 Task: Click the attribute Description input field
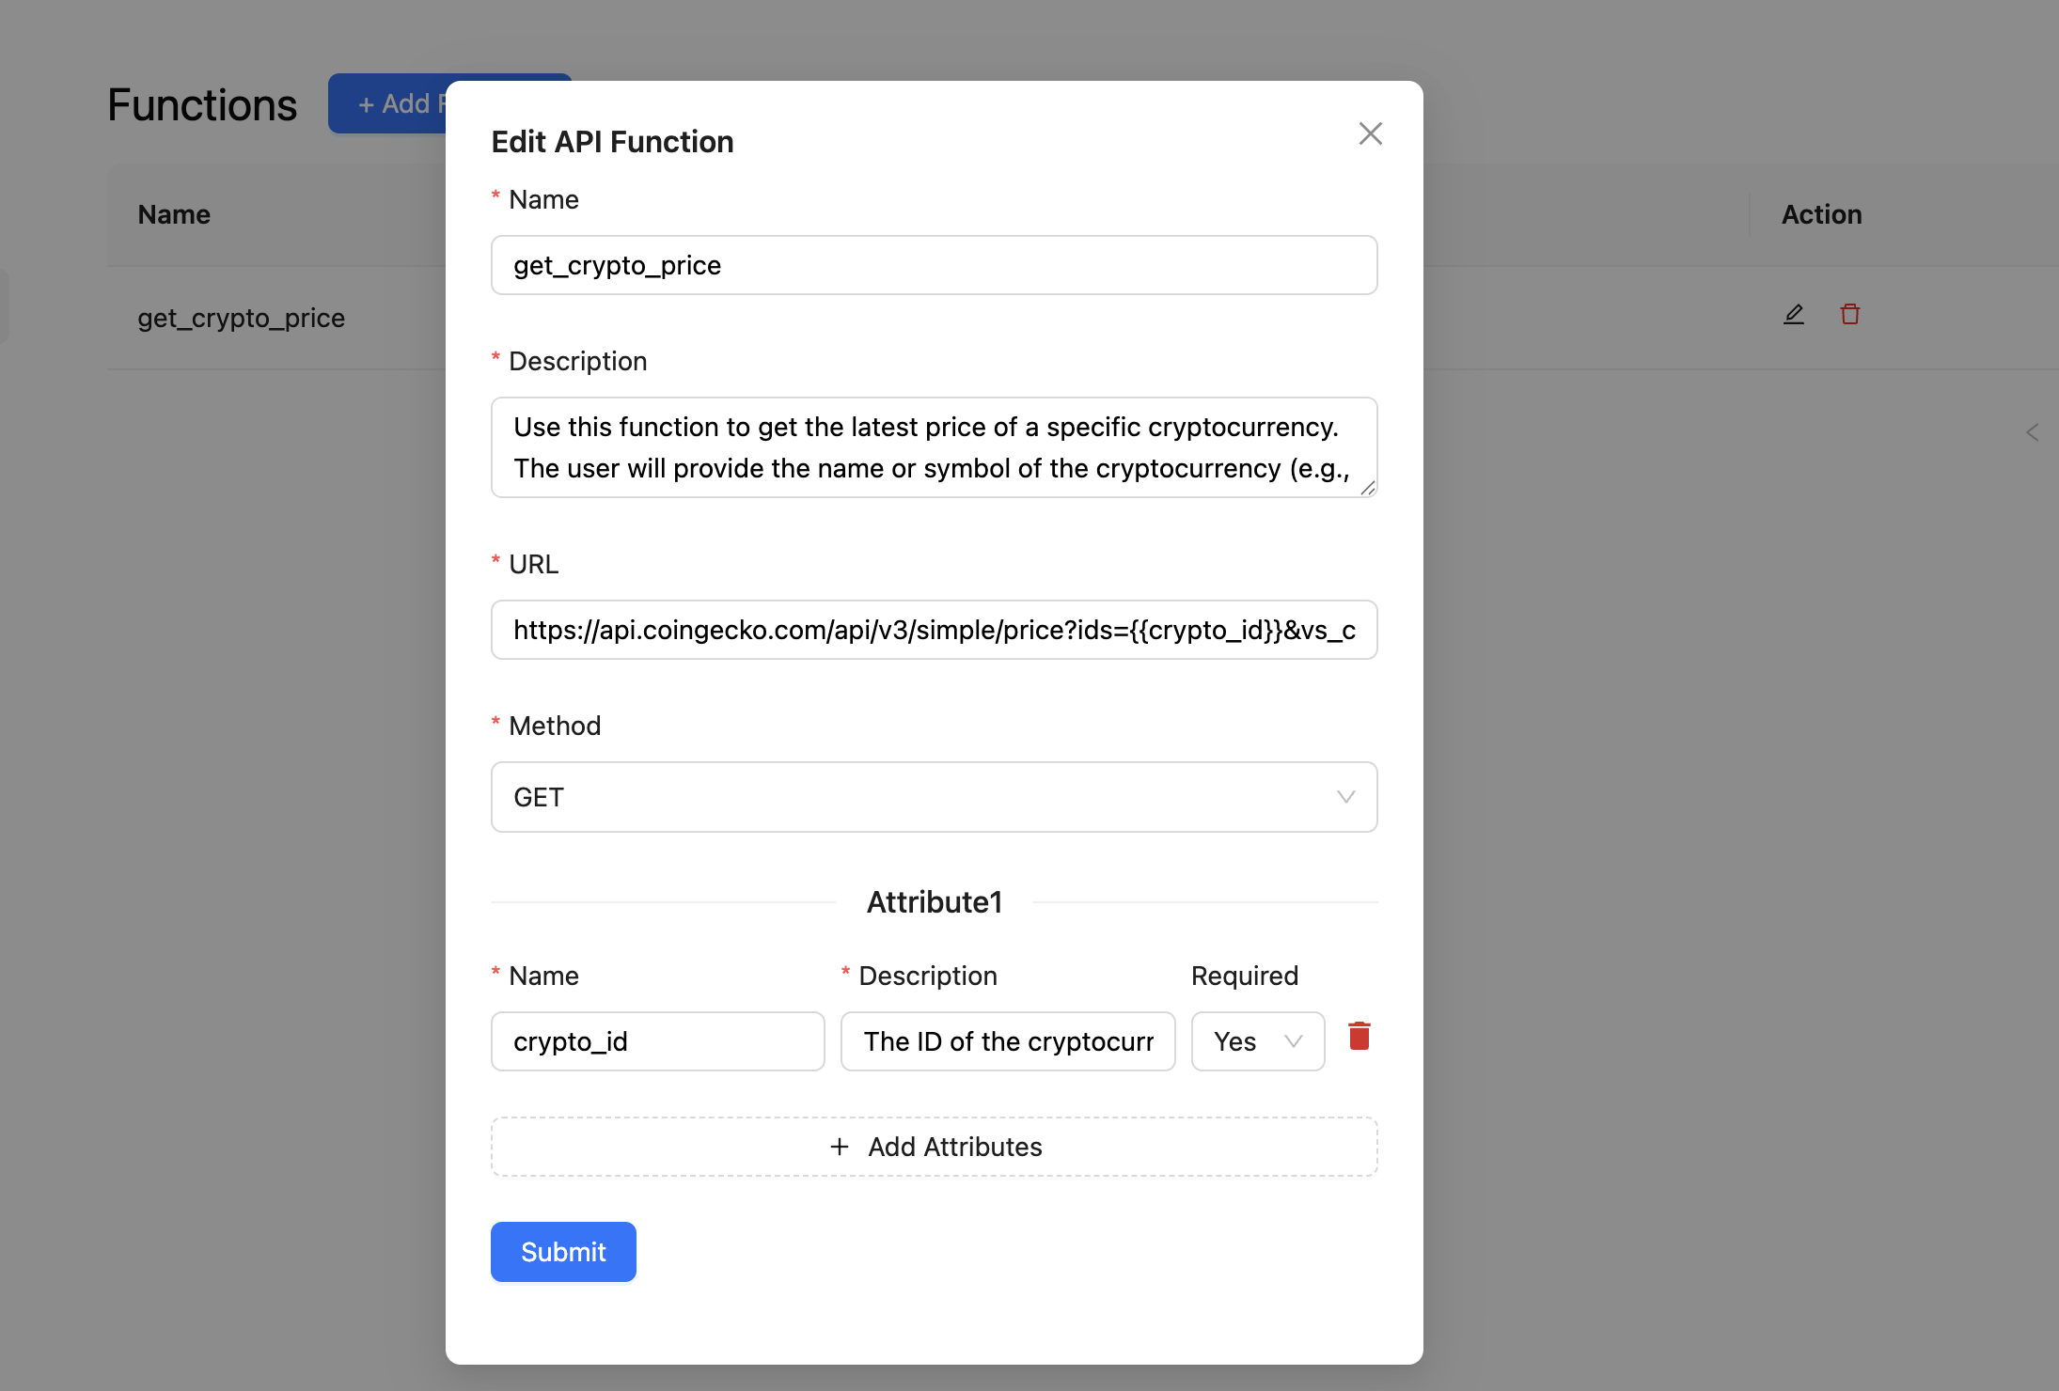[x=1007, y=1041]
